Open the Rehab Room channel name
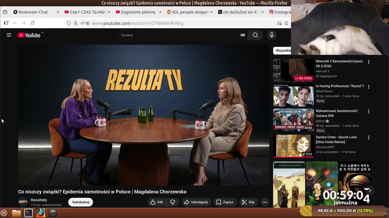Screen dimensions: 389x218 point(324,91)
